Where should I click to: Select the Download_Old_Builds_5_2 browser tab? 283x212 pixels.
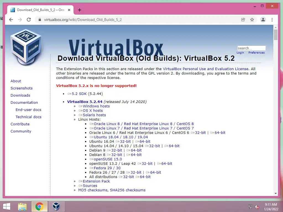point(40,10)
